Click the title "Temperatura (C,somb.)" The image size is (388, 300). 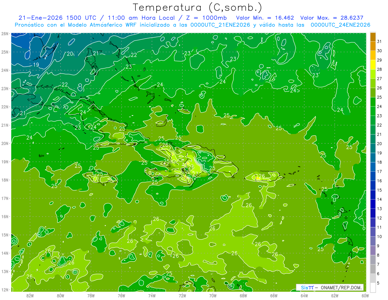tap(198, 7)
